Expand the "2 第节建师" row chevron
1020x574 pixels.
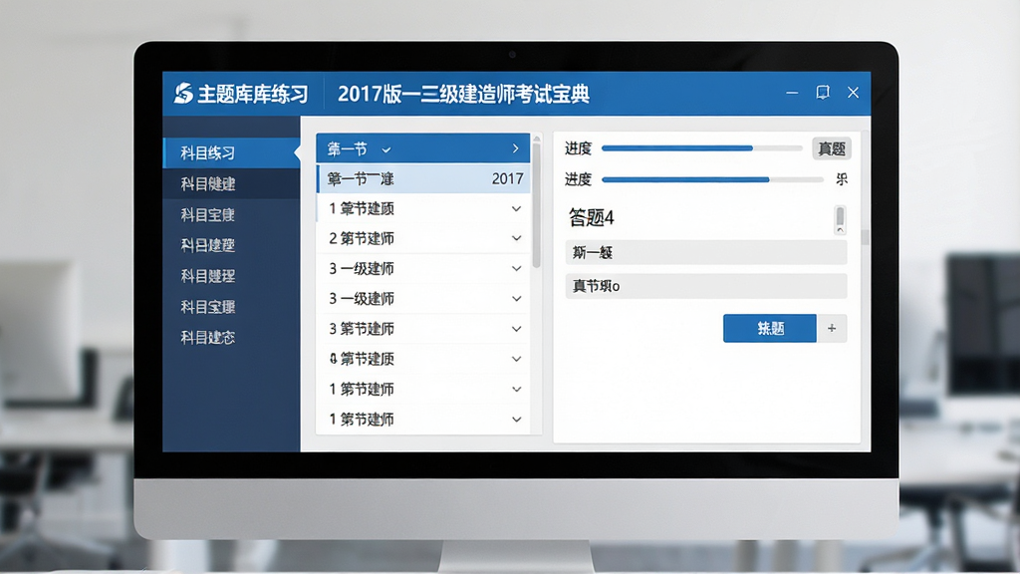pos(517,239)
